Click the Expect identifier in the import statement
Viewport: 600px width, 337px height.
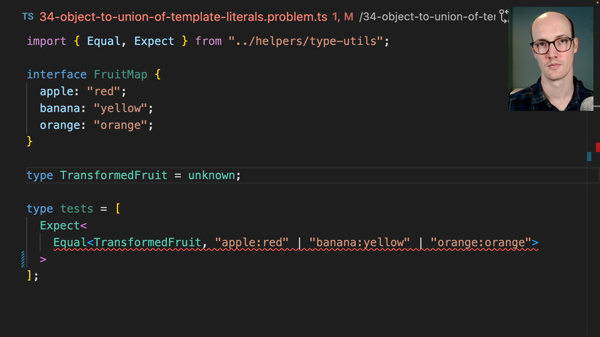(154, 41)
